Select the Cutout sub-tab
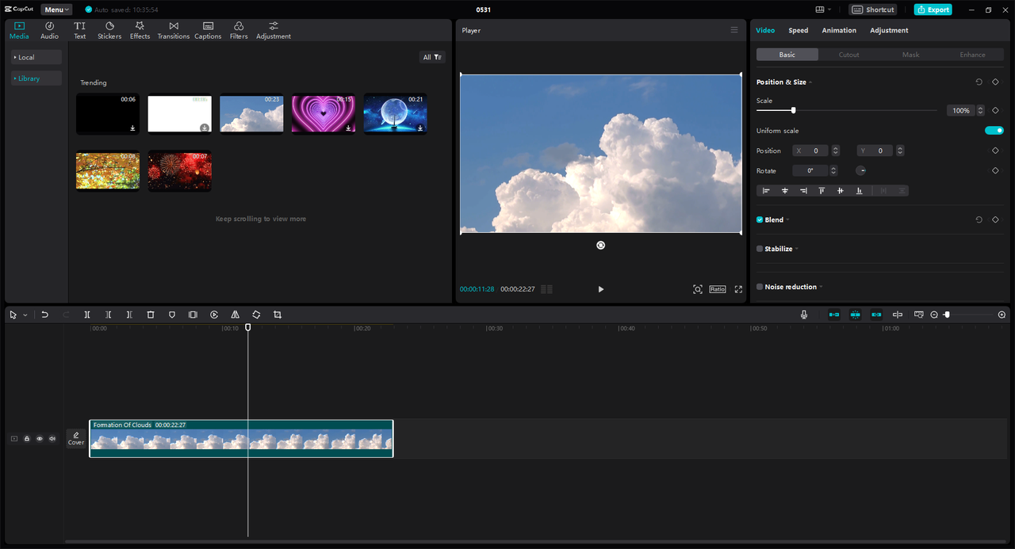Image resolution: width=1015 pixels, height=549 pixels. 849,55
